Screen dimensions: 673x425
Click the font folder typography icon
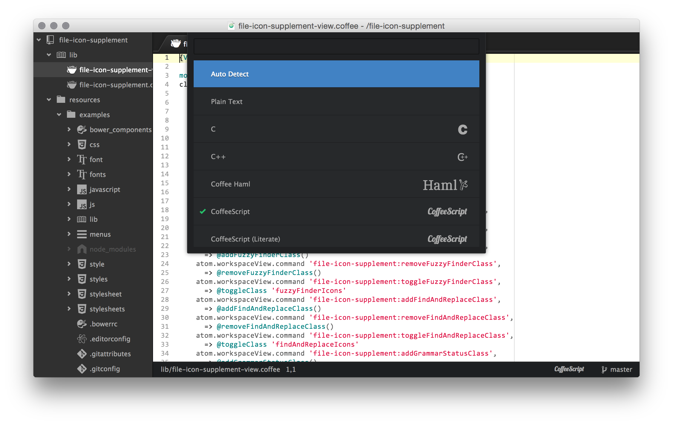tap(82, 160)
